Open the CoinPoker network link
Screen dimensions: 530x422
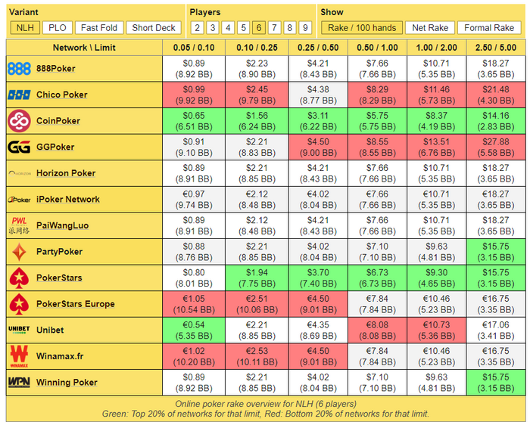[58, 121]
